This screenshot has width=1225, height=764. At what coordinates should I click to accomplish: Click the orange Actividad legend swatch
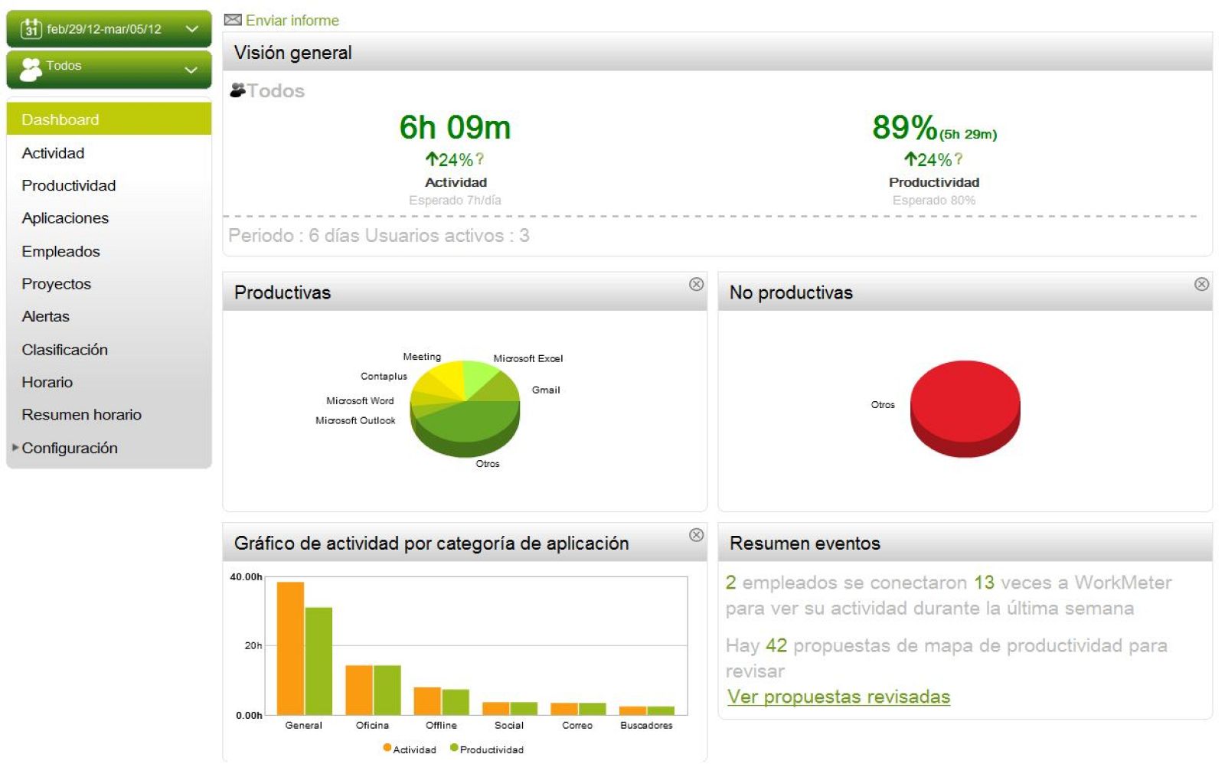[386, 749]
